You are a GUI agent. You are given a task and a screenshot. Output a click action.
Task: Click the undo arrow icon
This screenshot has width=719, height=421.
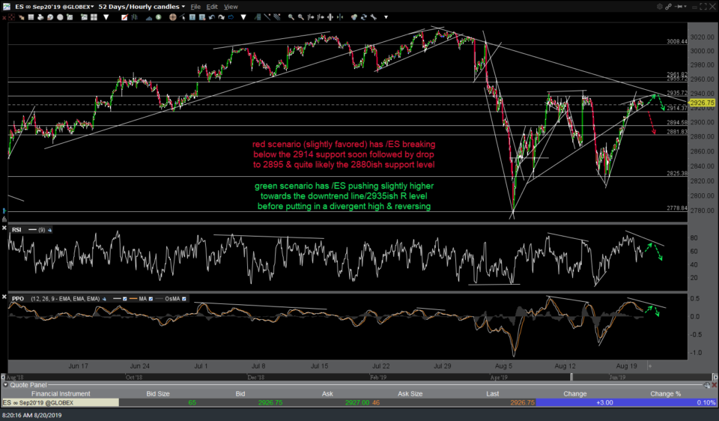coord(212,17)
